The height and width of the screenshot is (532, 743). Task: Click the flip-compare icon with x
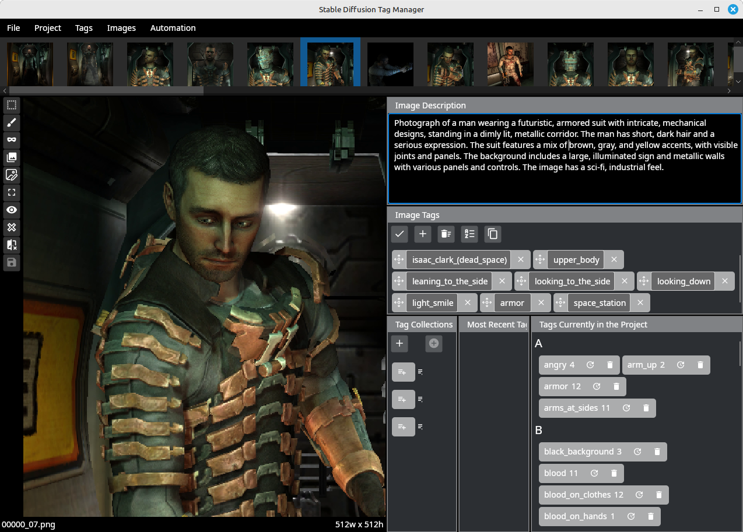pos(12,245)
